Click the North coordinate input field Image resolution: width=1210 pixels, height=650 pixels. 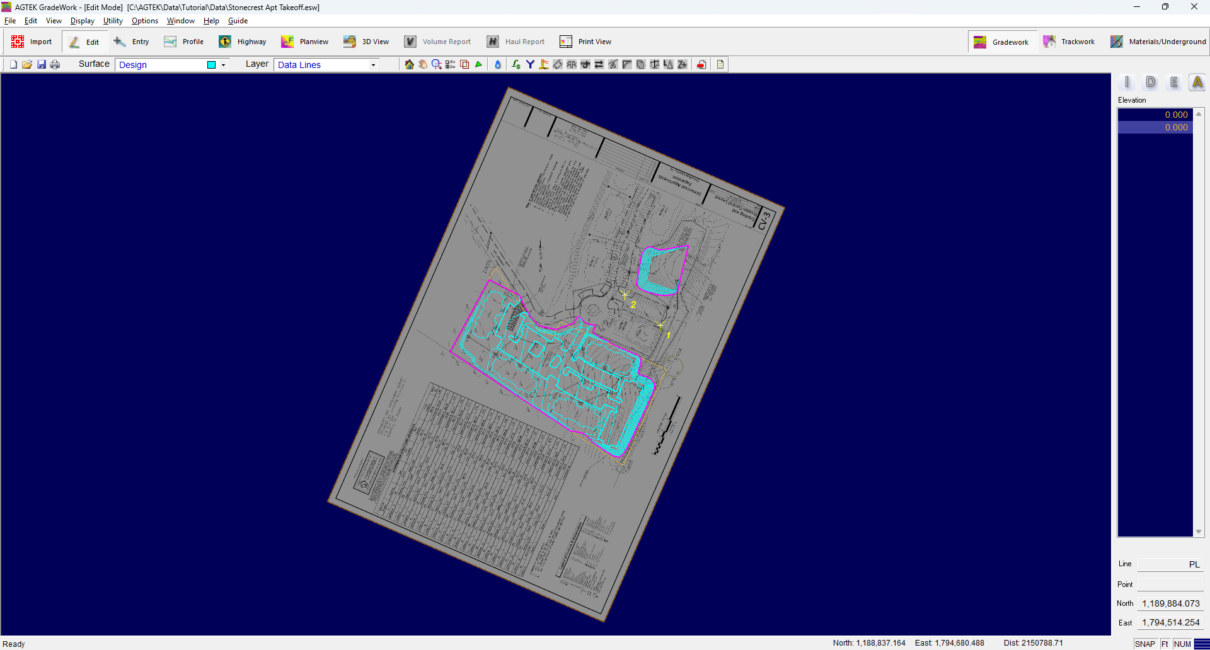tap(1170, 603)
